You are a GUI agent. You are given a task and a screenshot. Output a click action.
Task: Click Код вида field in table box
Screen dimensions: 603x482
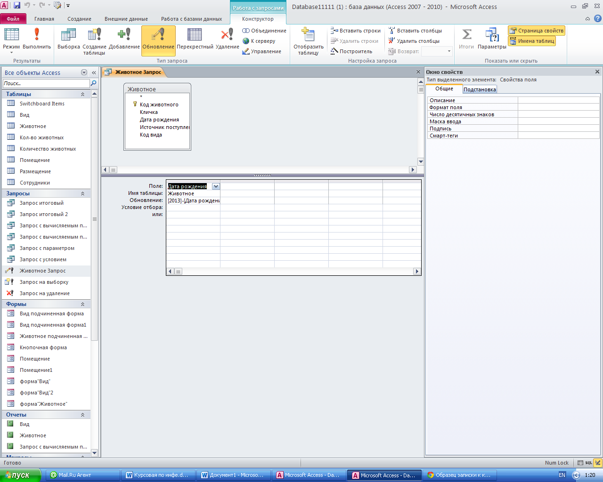click(x=151, y=135)
